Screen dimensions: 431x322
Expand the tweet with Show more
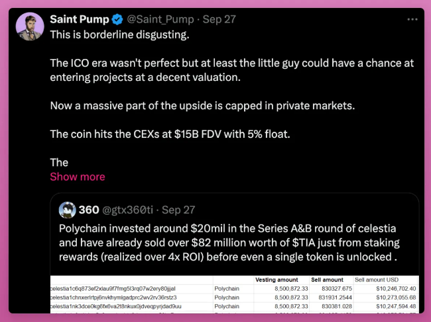(78, 177)
